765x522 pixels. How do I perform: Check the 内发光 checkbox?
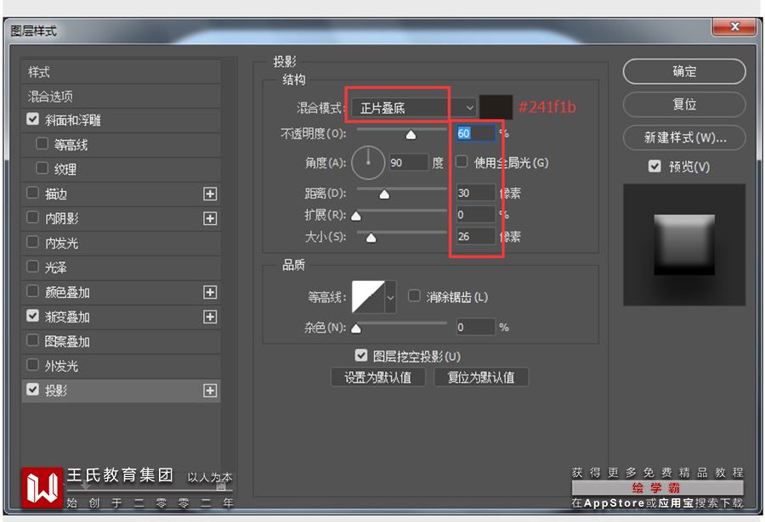32,242
